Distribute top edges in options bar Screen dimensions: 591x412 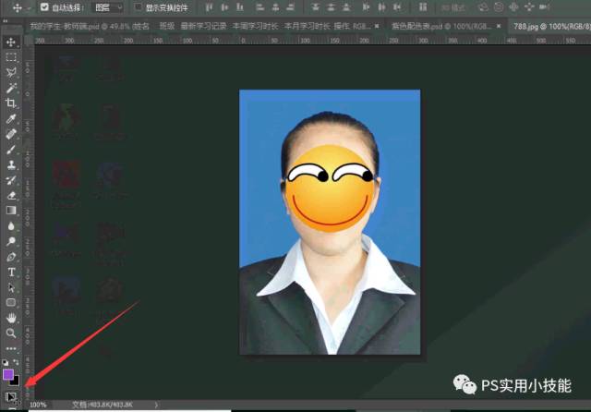[x=316, y=7]
